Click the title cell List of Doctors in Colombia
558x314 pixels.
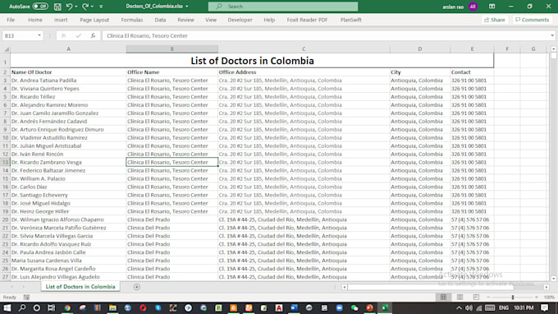click(252, 61)
